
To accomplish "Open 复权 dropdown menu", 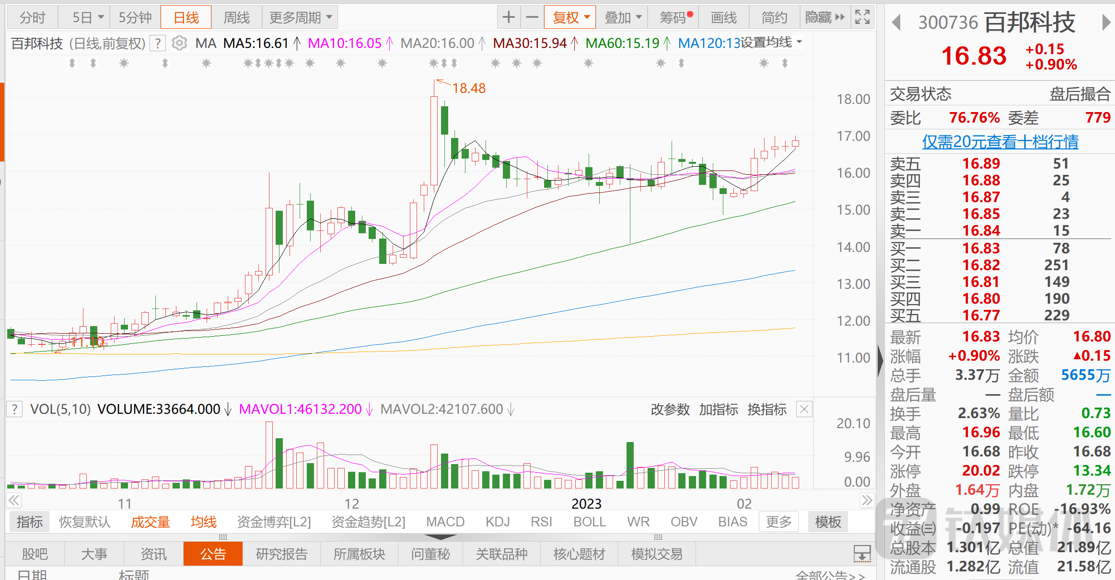I will [x=570, y=18].
